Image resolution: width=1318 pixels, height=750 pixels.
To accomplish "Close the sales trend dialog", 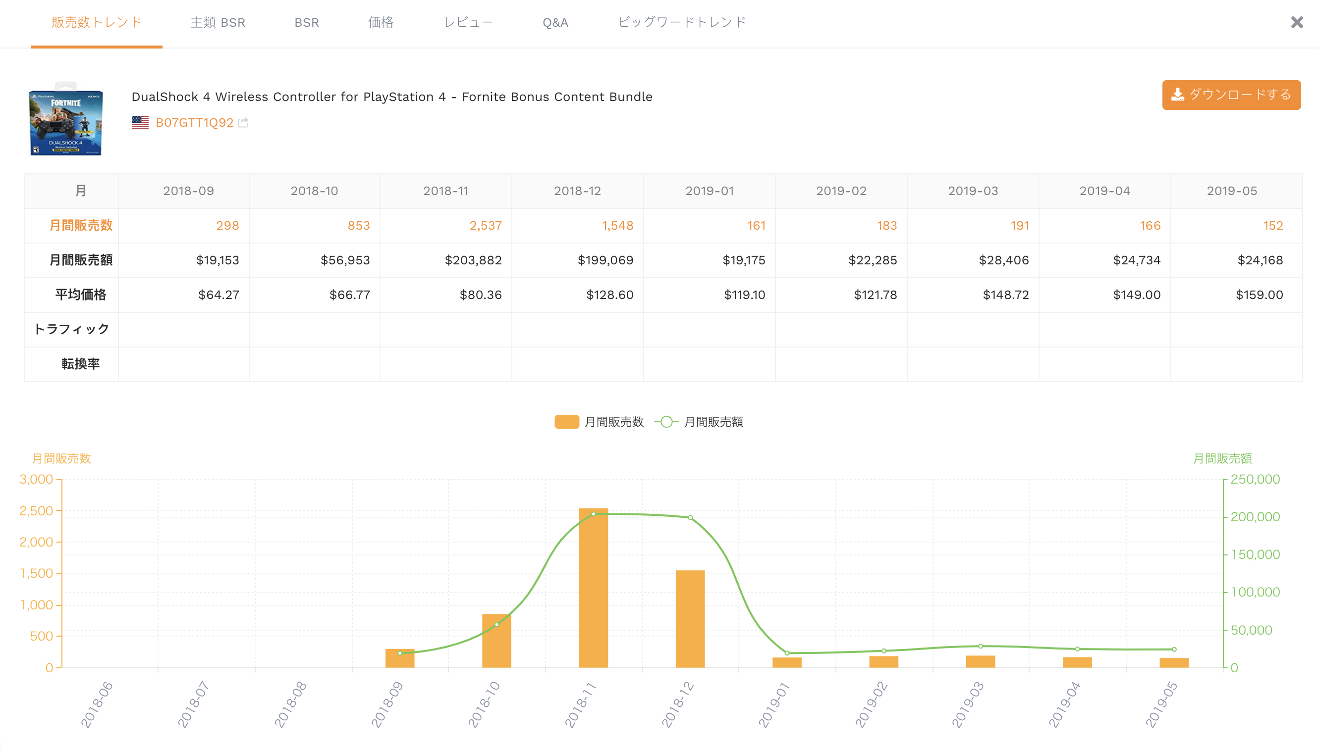I will [1297, 22].
